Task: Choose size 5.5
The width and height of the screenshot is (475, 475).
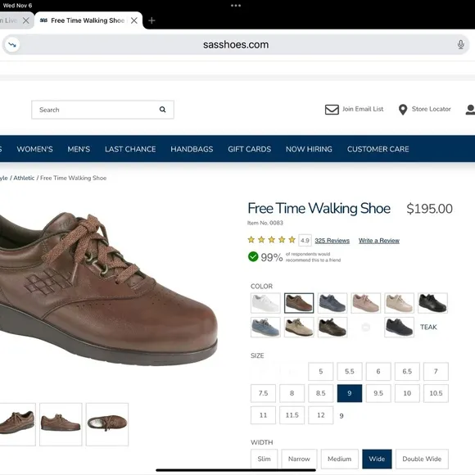Action: pyautogui.click(x=349, y=371)
